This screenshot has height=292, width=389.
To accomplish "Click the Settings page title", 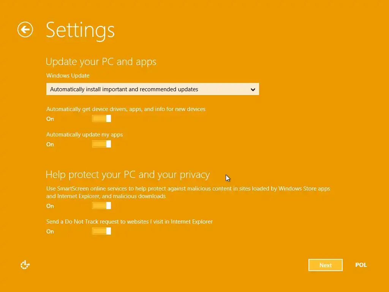I will pyautogui.click(x=80, y=31).
